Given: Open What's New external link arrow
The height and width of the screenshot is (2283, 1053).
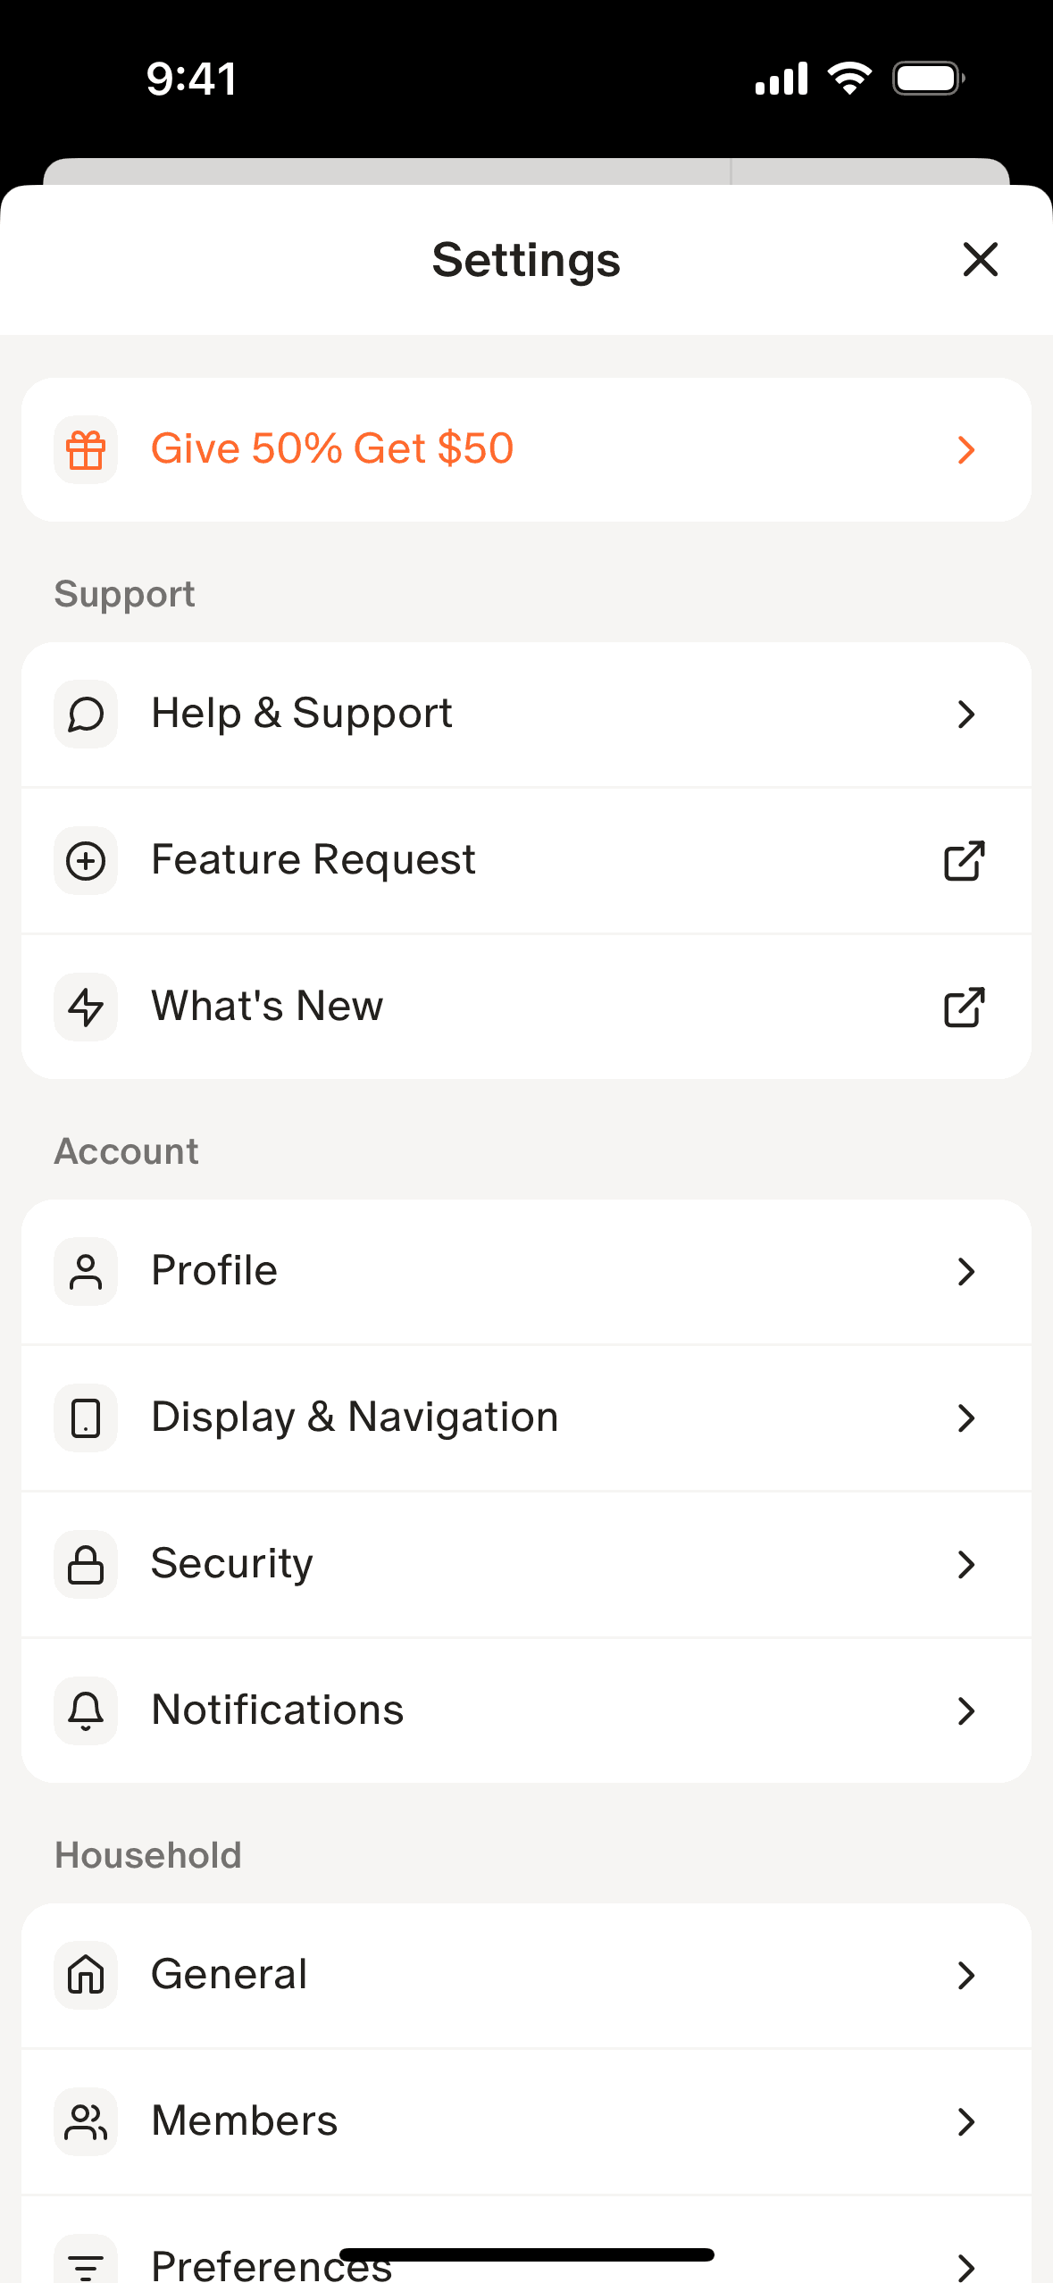Looking at the screenshot, I should coord(965,1008).
